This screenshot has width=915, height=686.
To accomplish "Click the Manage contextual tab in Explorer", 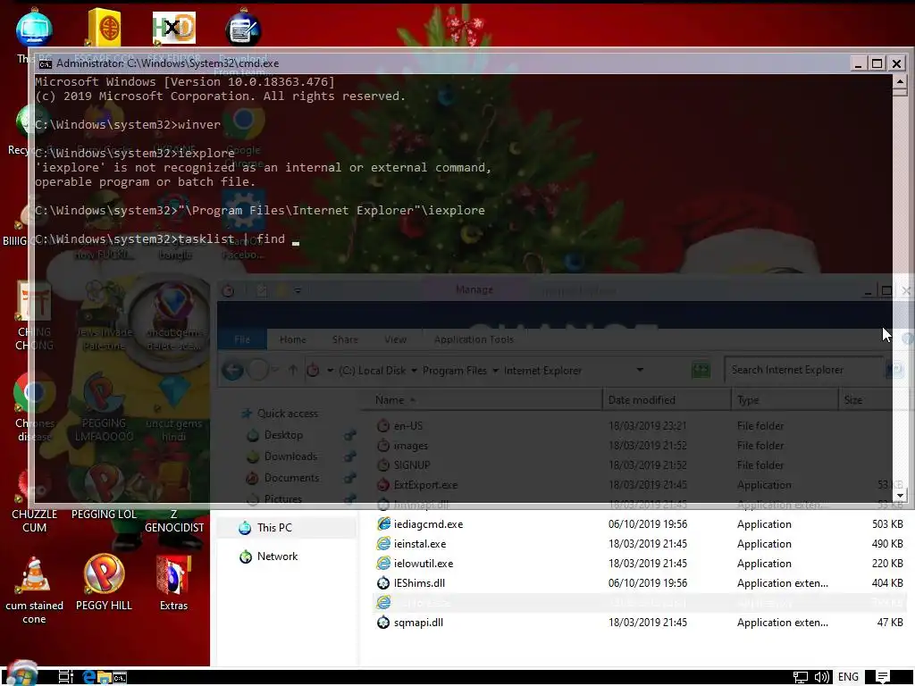I will tap(474, 290).
